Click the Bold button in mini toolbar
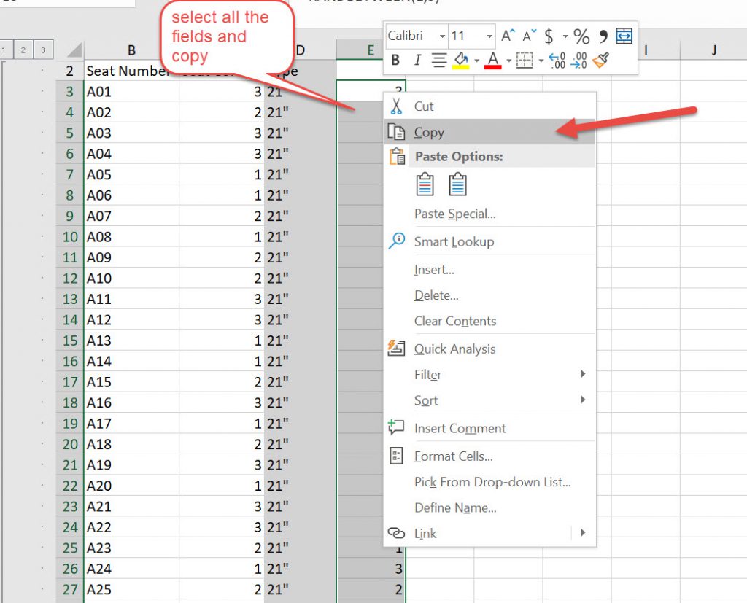 click(x=396, y=61)
